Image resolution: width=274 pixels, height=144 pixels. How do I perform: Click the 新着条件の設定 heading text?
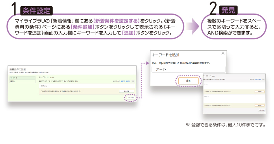pyautogui.click(x=18, y=69)
